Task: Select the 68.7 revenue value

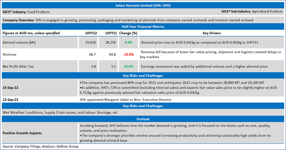Action: click(x=92, y=54)
